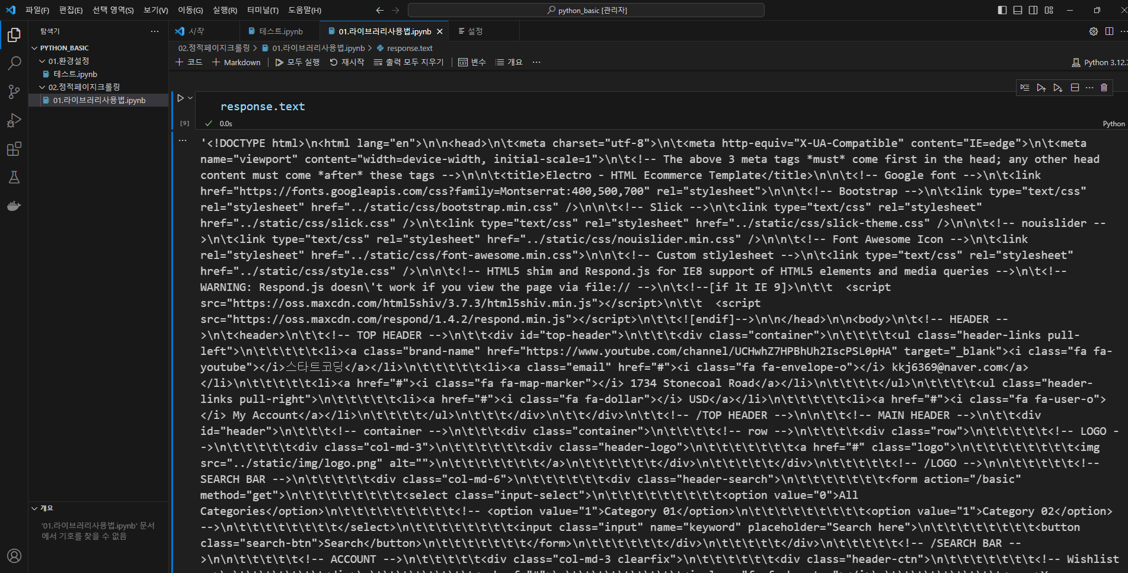Open the Source Control view
The height and width of the screenshot is (573, 1128).
tap(14, 92)
